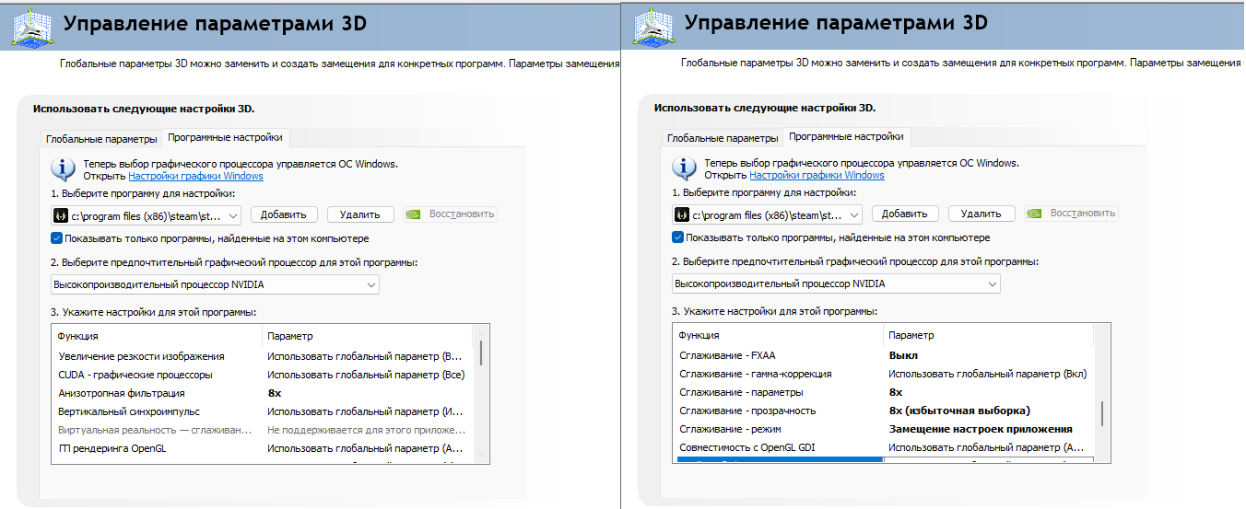Select 'ГП рендеринга OpenGL' row
This screenshot has height=509, width=1246.
pos(263,448)
